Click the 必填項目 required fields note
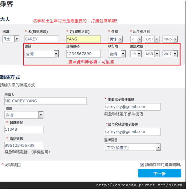 click(13, 165)
